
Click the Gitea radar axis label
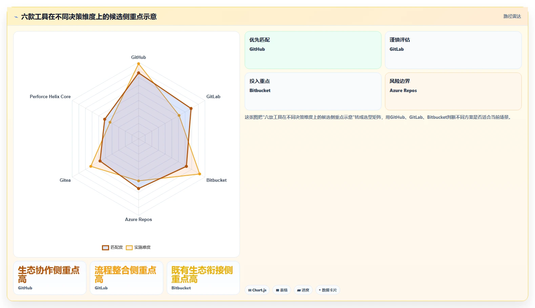(65, 180)
